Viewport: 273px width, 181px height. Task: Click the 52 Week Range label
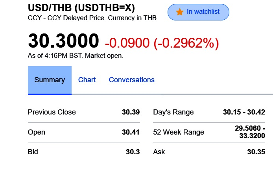coord(178,132)
